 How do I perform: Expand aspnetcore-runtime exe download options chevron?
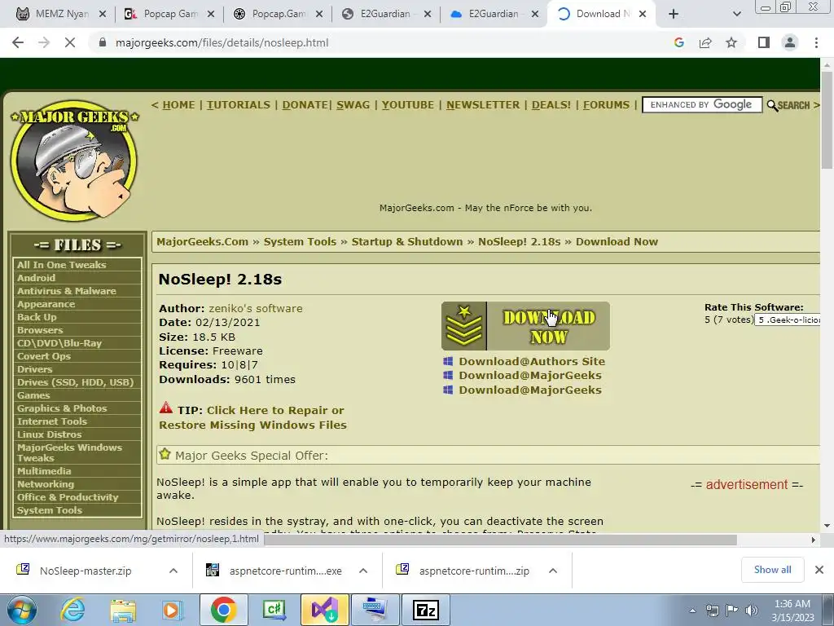[x=363, y=571]
